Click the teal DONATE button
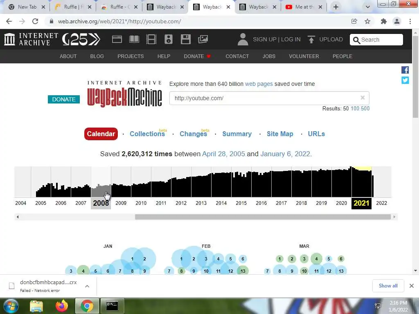 pyautogui.click(x=64, y=99)
